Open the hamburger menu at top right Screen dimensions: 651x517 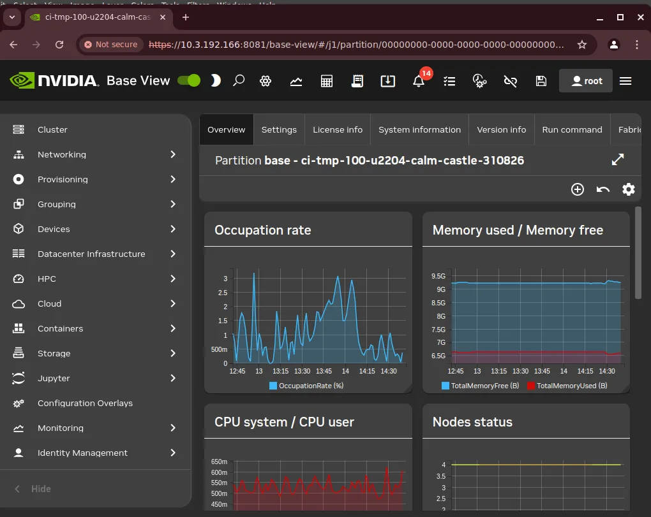pos(625,81)
